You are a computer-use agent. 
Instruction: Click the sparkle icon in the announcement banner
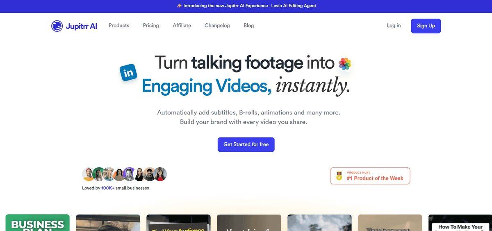click(179, 6)
